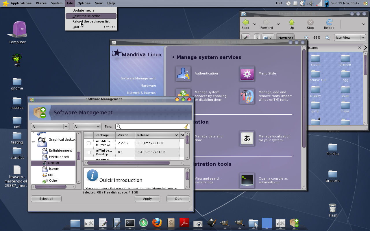This screenshot has height=231, width=370.
Task: Open the Authentication icon in Control Center
Action: [x=183, y=74]
